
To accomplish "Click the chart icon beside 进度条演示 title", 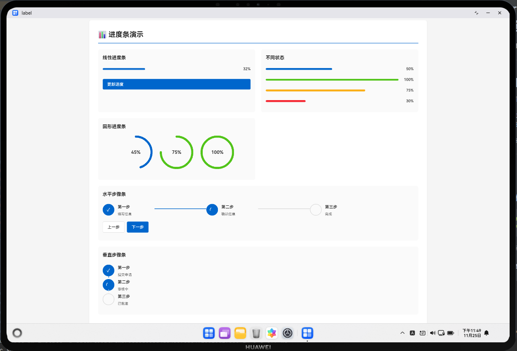I will pos(102,35).
